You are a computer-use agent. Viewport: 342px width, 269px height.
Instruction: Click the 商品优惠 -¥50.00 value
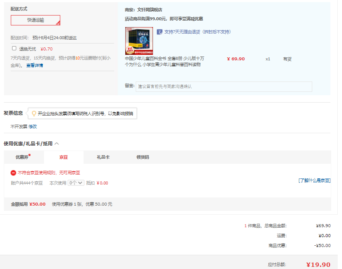(322, 245)
